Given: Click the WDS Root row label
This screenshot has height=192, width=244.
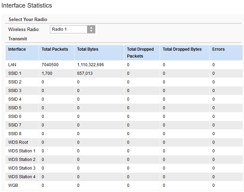Looking at the screenshot, I should (x=18, y=142).
